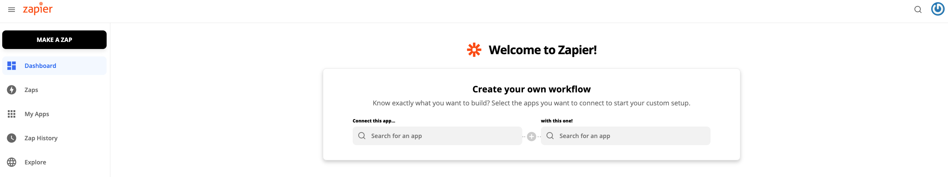Open the Zaps section

[31, 90]
